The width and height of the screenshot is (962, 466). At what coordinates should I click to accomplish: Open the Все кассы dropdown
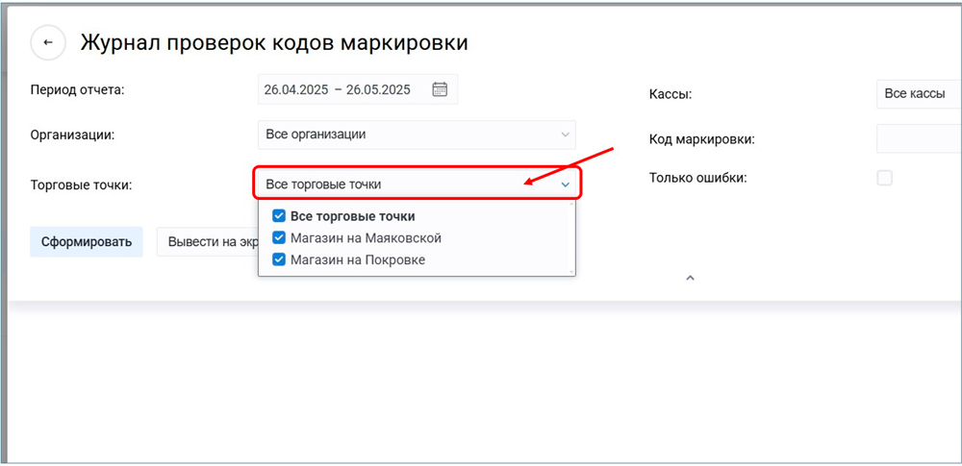pos(918,94)
